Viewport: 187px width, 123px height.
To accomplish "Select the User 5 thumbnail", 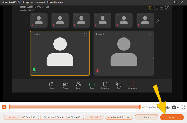I will 124,20.
